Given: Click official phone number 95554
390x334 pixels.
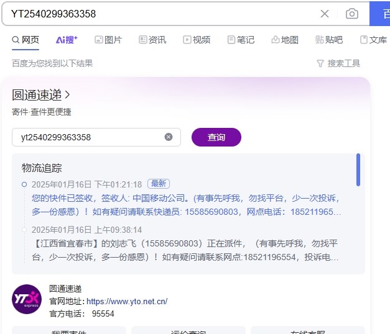Looking at the screenshot, I should point(103,314).
